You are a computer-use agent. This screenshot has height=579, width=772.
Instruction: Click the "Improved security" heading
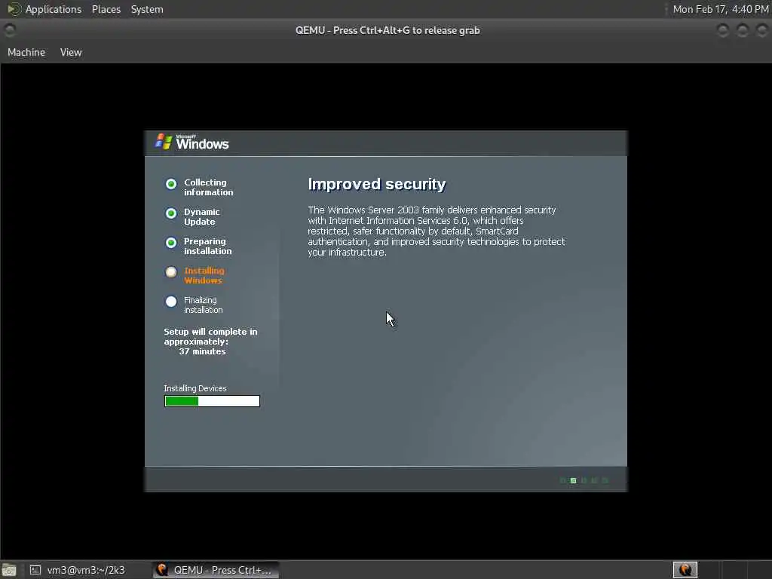[377, 184]
